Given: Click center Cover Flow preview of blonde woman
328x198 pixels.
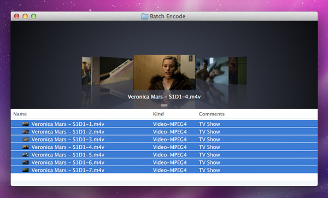Looking at the screenshot, I should tap(164, 72).
